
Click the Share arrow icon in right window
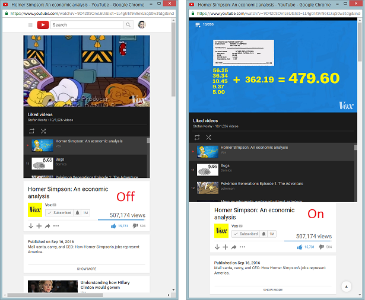pyautogui.click(x=234, y=247)
